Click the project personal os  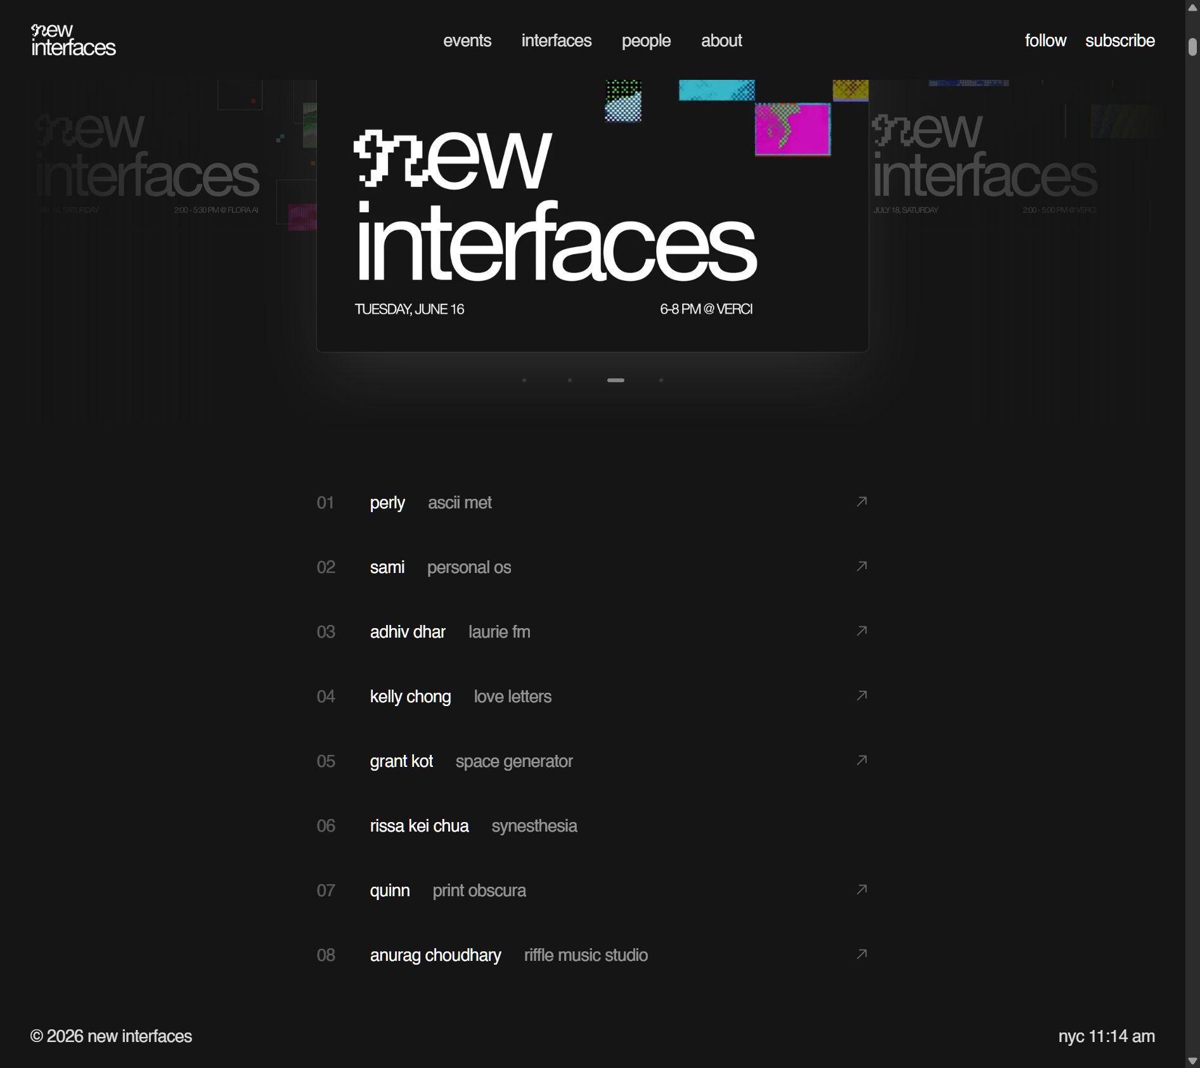[x=469, y=568]
